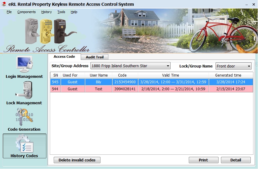Click the Detail button
The image size is (258, 169).
coord(236,160)
